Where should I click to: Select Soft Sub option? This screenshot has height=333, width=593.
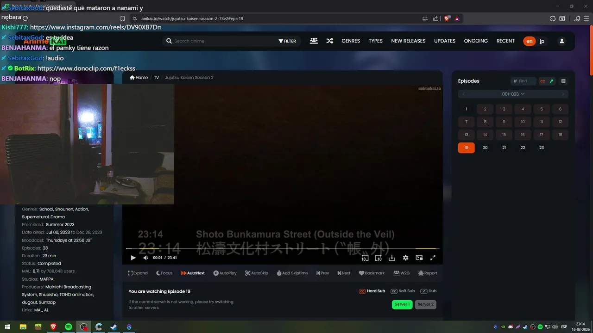click(x=403, y=291)
